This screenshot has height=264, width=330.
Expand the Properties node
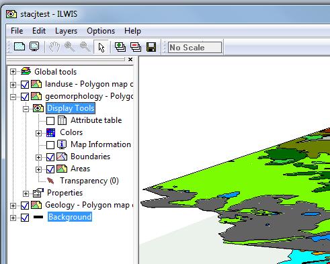pos(26,193)
